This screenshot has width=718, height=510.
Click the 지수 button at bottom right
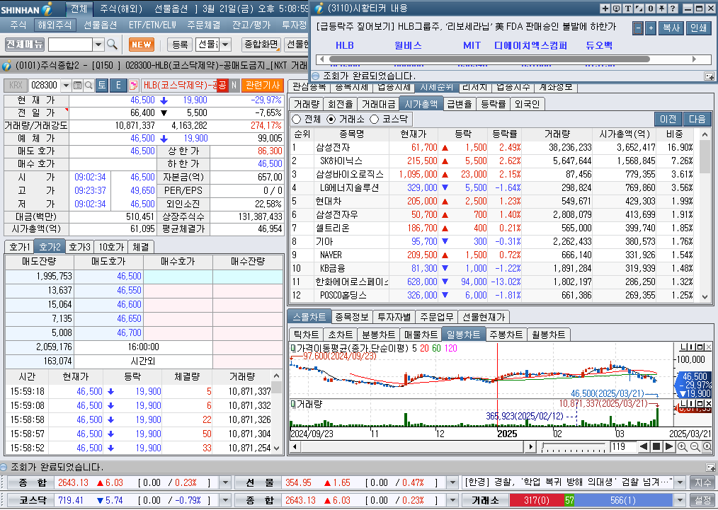tap(703, 482)
